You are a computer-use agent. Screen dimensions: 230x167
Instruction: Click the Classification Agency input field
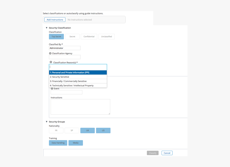(x=65, y=57)
